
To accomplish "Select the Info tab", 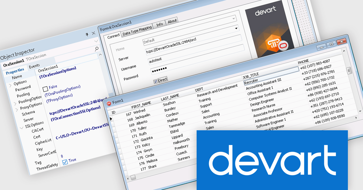I will point(160,24).
